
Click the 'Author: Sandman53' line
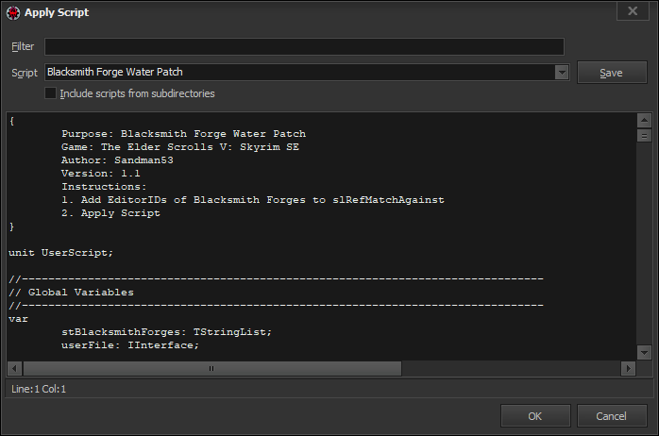tap(117, 160)
